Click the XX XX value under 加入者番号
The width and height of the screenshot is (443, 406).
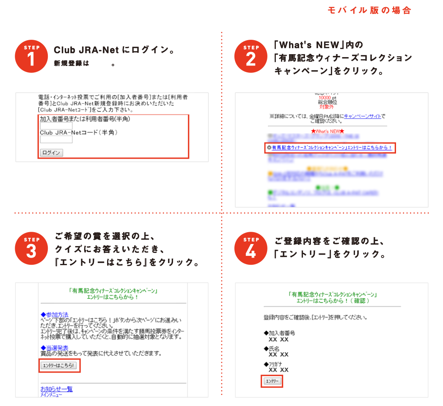pos(278,339)
